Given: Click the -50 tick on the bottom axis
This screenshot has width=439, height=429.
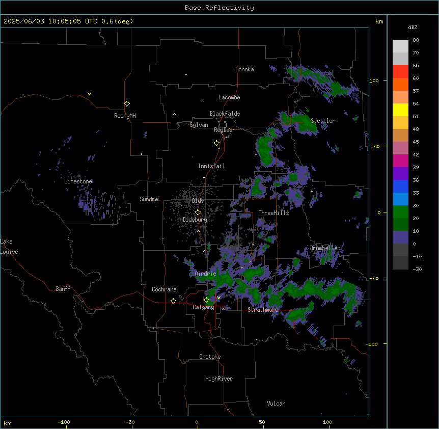Looking at the screenshot, I should (x=130, y=422).
